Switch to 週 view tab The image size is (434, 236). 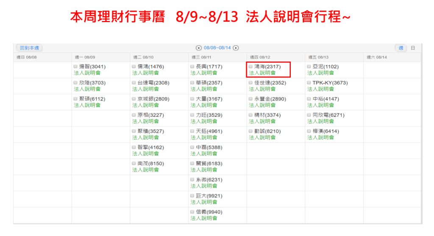tap(401, 48)
